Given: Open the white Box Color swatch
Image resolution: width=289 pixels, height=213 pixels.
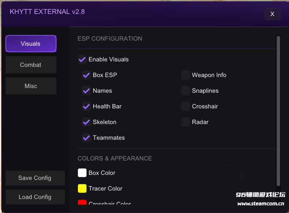Looking at the screenshot, I should tap(82, 173).
